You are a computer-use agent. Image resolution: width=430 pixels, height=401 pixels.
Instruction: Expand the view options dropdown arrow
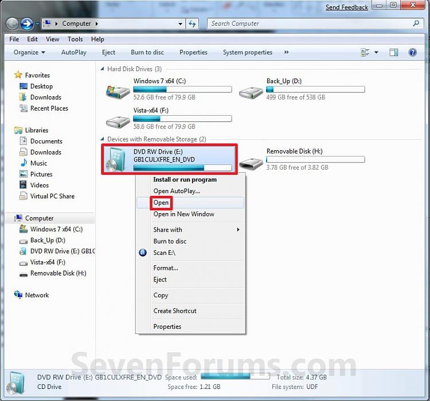(x=376, y=52)
